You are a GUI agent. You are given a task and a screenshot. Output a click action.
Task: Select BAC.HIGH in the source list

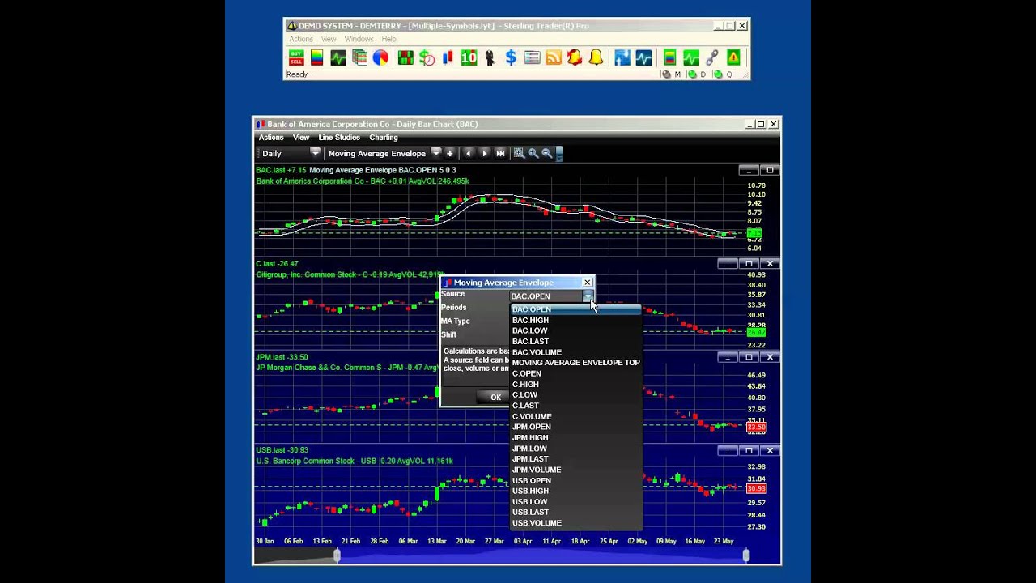[x=575, y=320]
